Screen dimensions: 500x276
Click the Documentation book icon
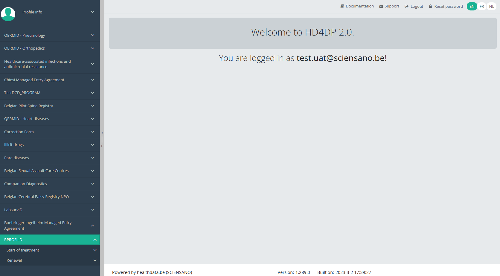click(342, 6)
